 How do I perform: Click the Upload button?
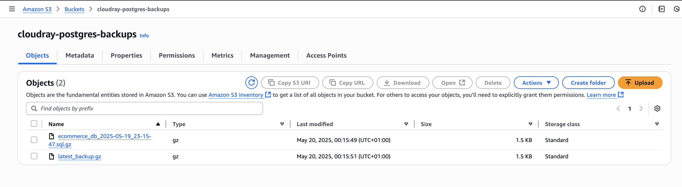tap(640, 82)
